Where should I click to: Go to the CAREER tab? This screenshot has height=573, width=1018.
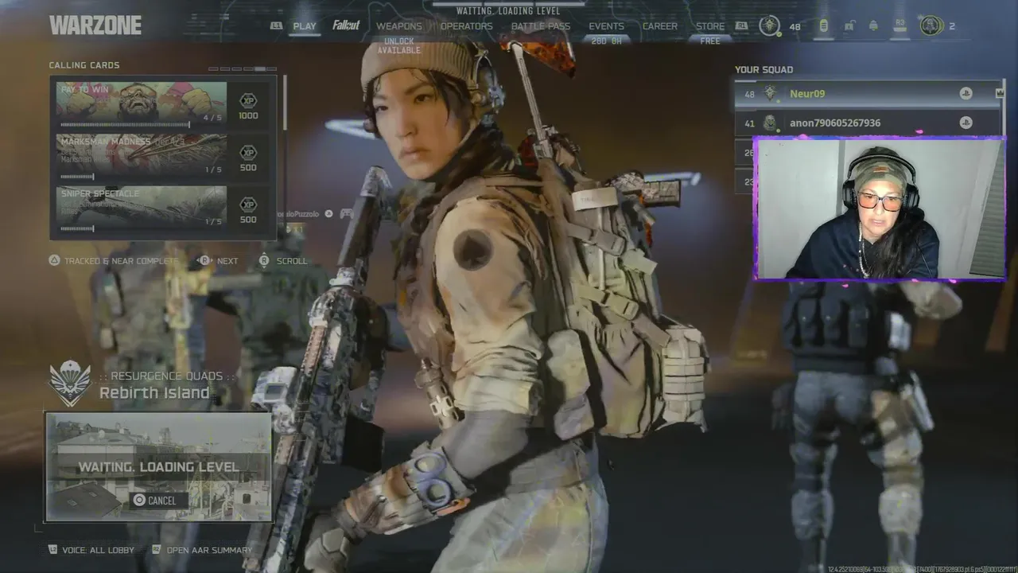pos(660,26)
